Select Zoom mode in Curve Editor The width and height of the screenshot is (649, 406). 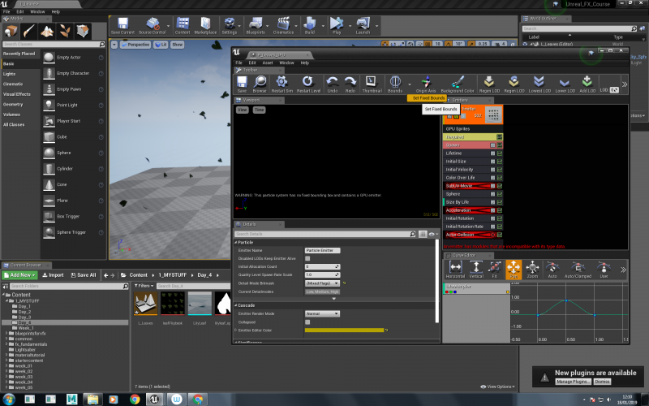click(532, 270)
